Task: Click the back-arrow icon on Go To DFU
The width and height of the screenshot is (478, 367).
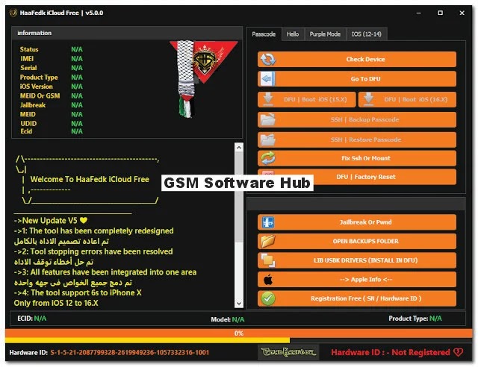Action: (x=267, y=79)
